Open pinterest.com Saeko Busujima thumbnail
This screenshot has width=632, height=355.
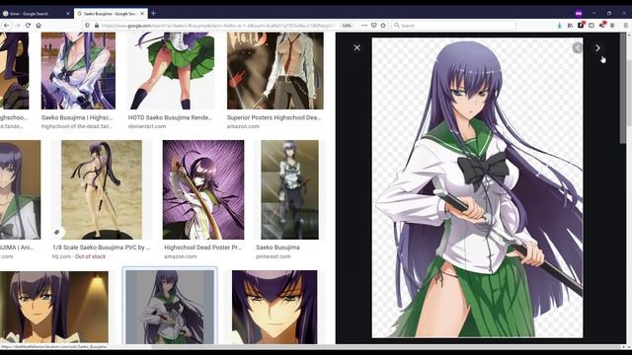tap(289, 189)
